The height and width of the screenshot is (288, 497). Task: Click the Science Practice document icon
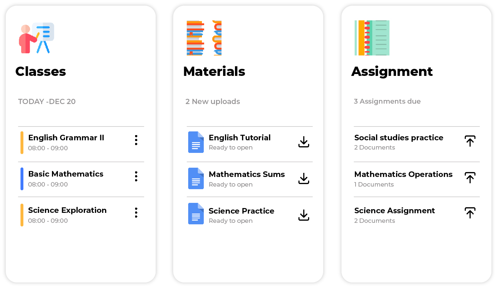pyautogui.click(x=196, y=214)
